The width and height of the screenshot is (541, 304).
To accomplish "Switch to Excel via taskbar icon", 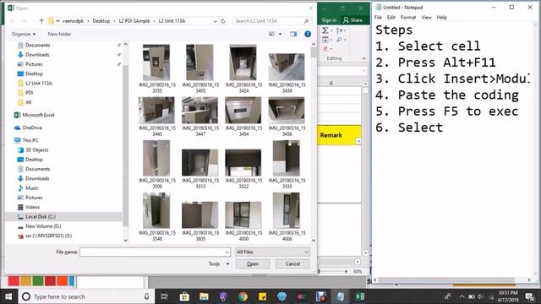I will click(359, 296).
